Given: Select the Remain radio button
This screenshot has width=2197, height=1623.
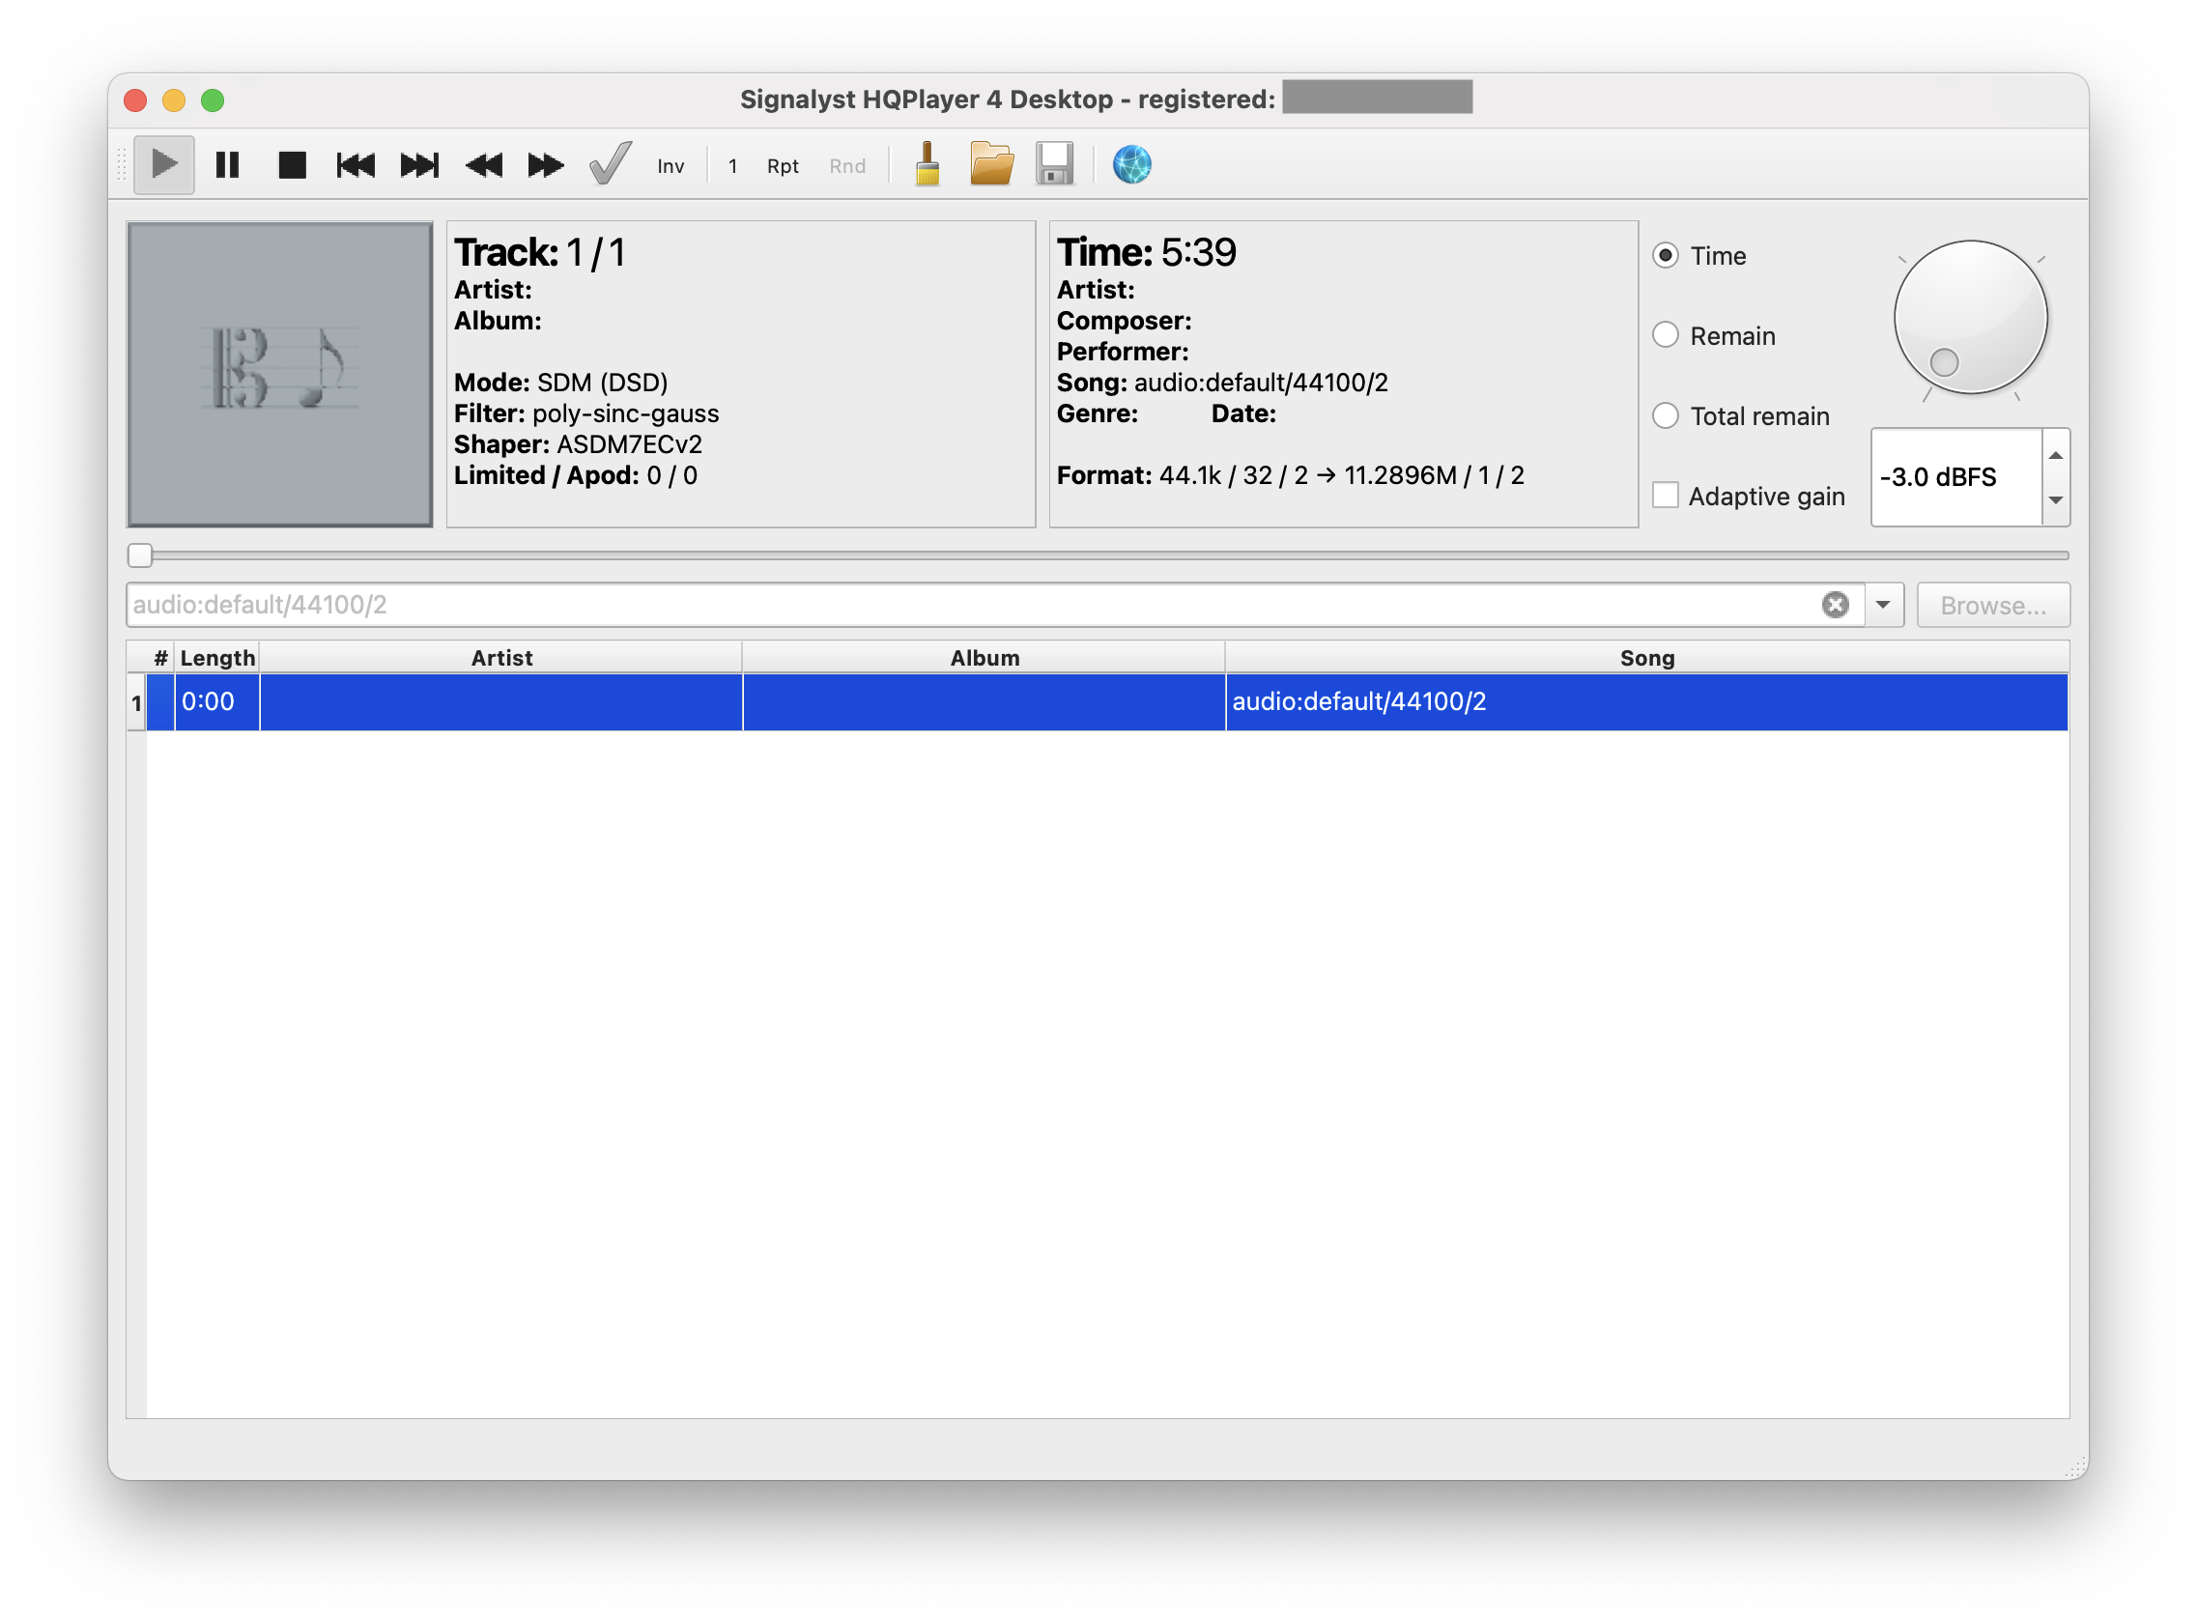Looking at the screenshot, I should [1667, 335].
